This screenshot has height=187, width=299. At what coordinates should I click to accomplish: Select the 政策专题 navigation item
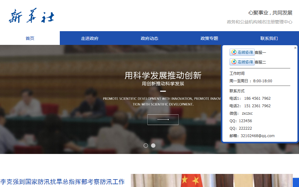click(x=209, y=38)
